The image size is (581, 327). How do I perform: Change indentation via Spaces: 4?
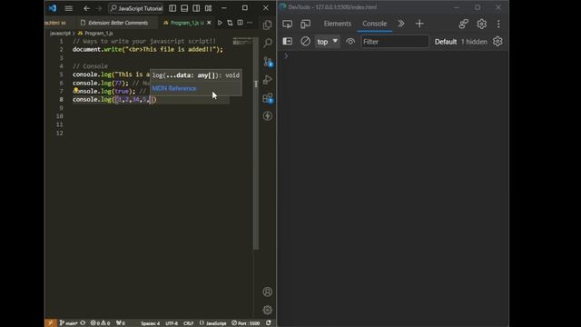[150, 323]
